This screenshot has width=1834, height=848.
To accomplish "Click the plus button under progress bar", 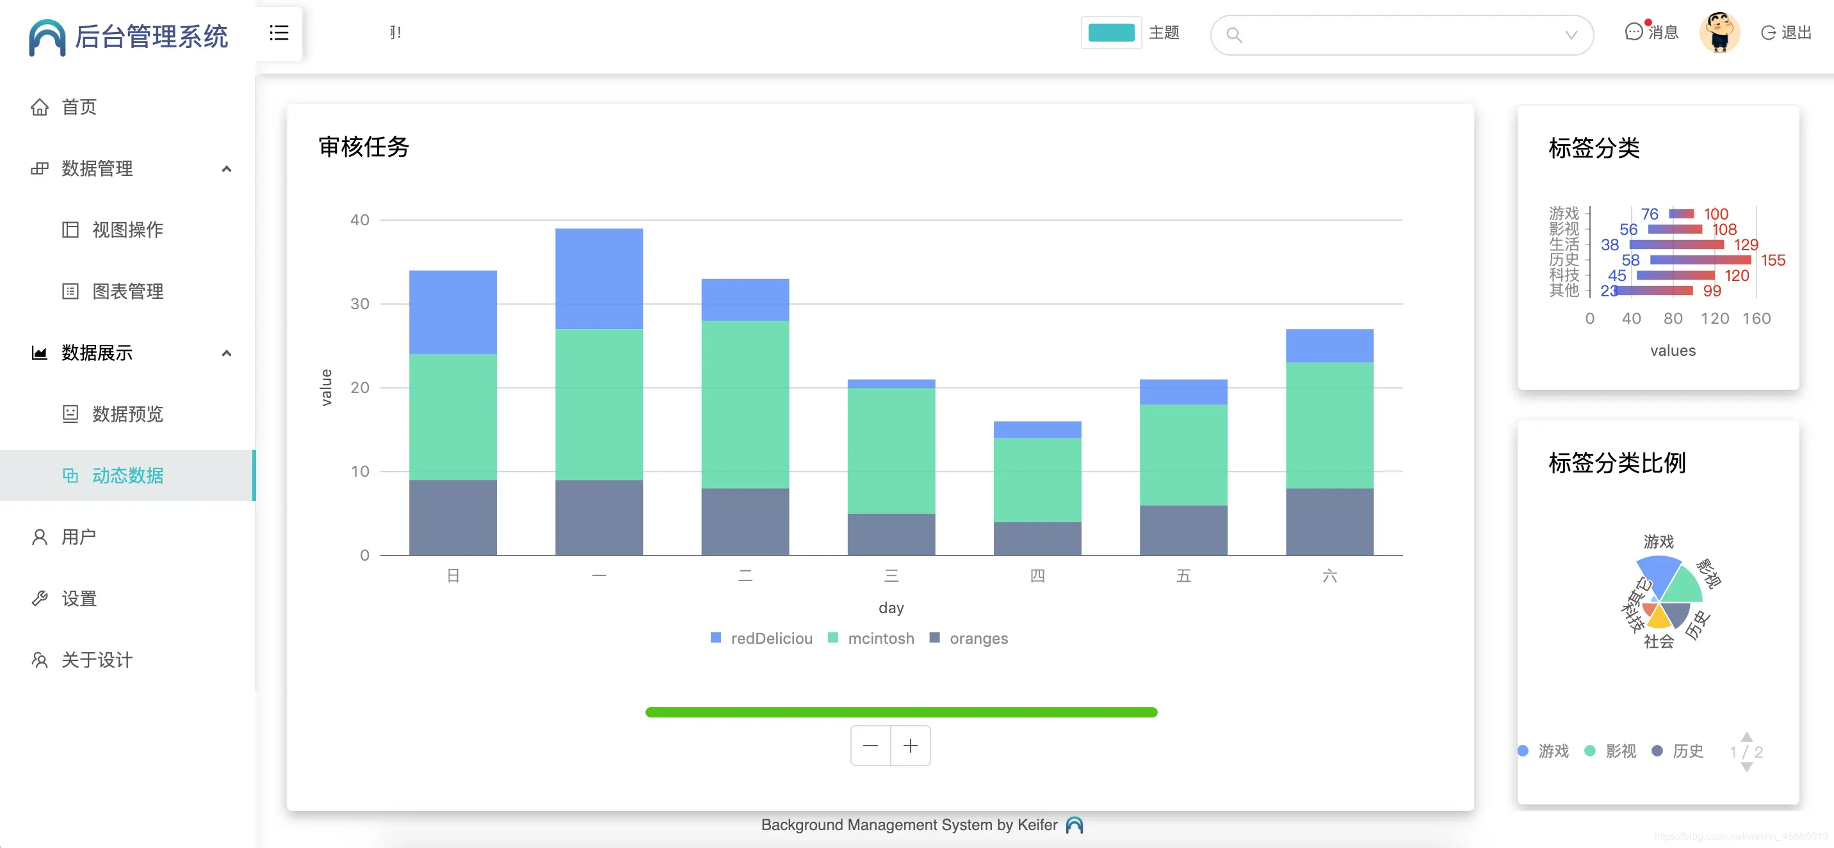I will (910, 746).
